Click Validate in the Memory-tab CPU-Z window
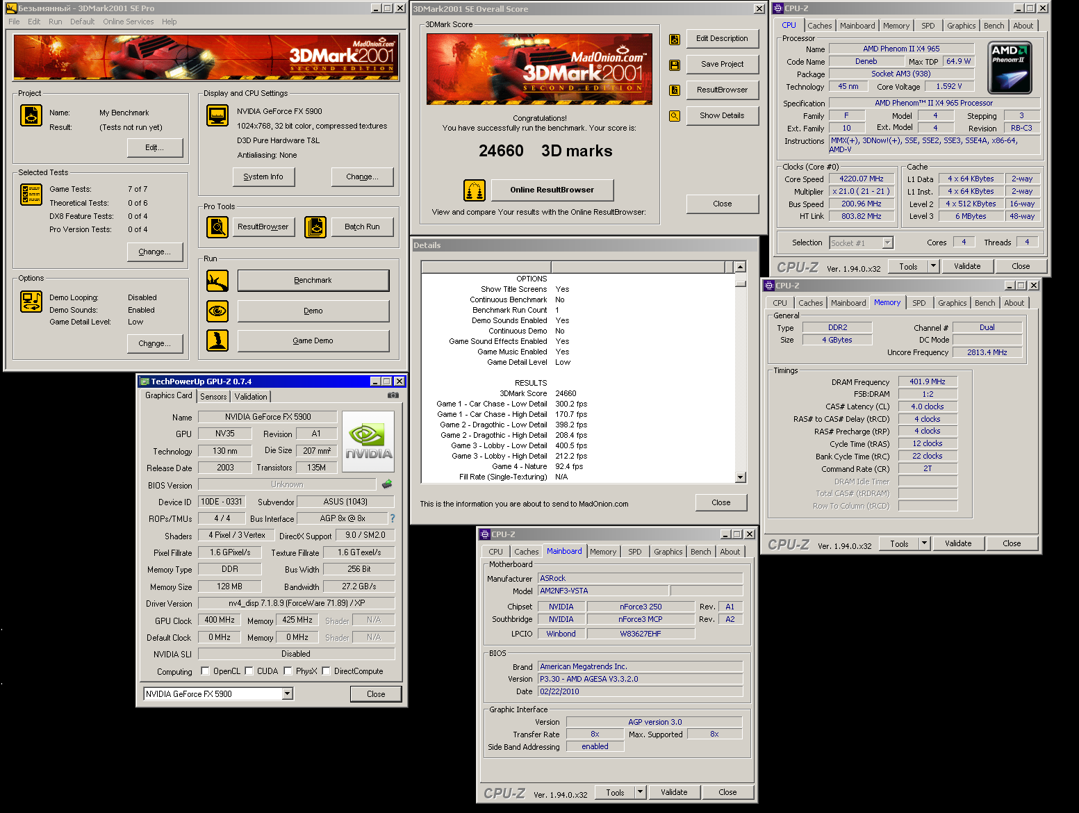The height and width of the screenshot is (813, 1079). tap(958, 543)
